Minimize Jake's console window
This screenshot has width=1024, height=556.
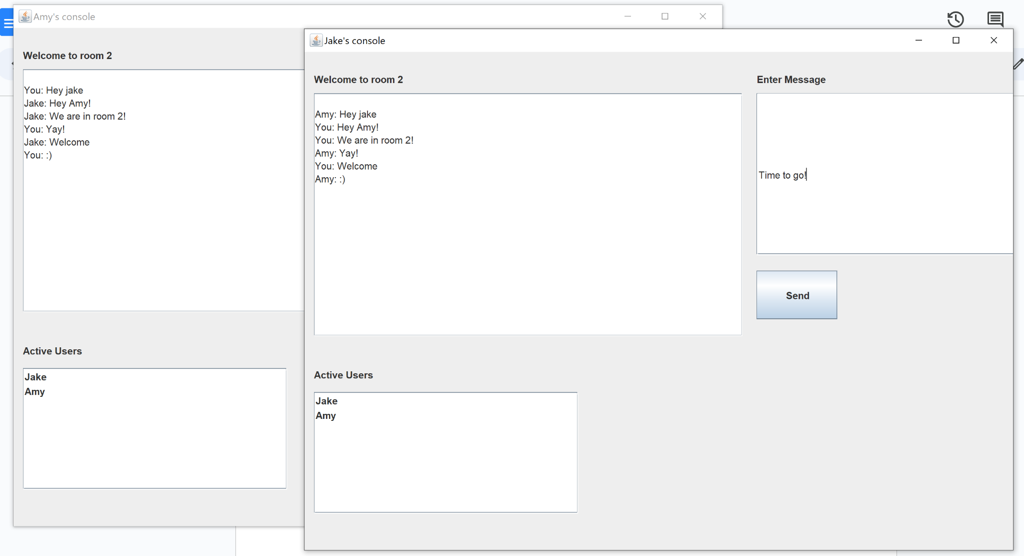[918, 41]
